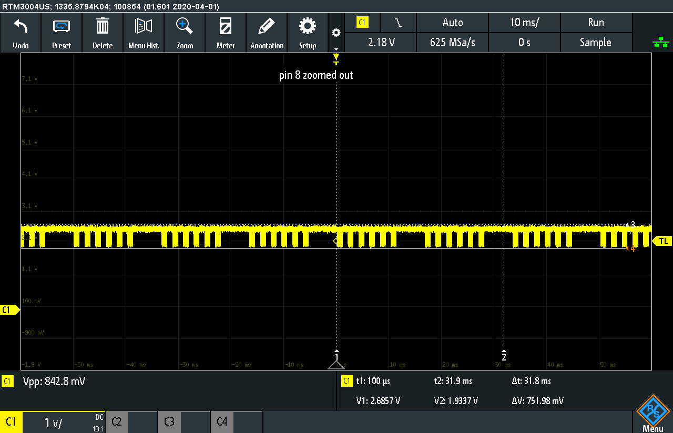Viewport: 673px width, 433px height.
Task: Select the 'pin 8 zoomed out' annotation
Action: coord(316,75)
